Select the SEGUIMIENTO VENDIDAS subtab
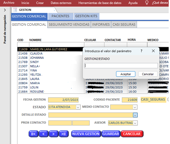This screenshot has height=144, width=170. pos(69,24)
